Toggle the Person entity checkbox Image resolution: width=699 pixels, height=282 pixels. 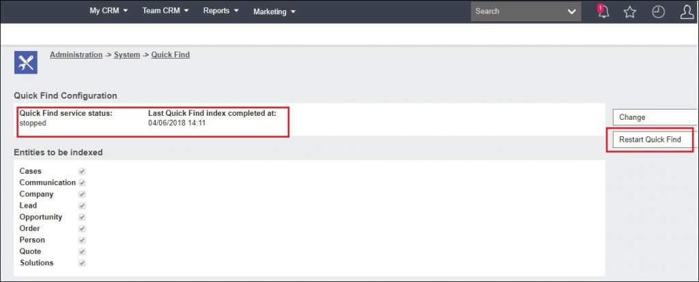[x=82, y=240]
